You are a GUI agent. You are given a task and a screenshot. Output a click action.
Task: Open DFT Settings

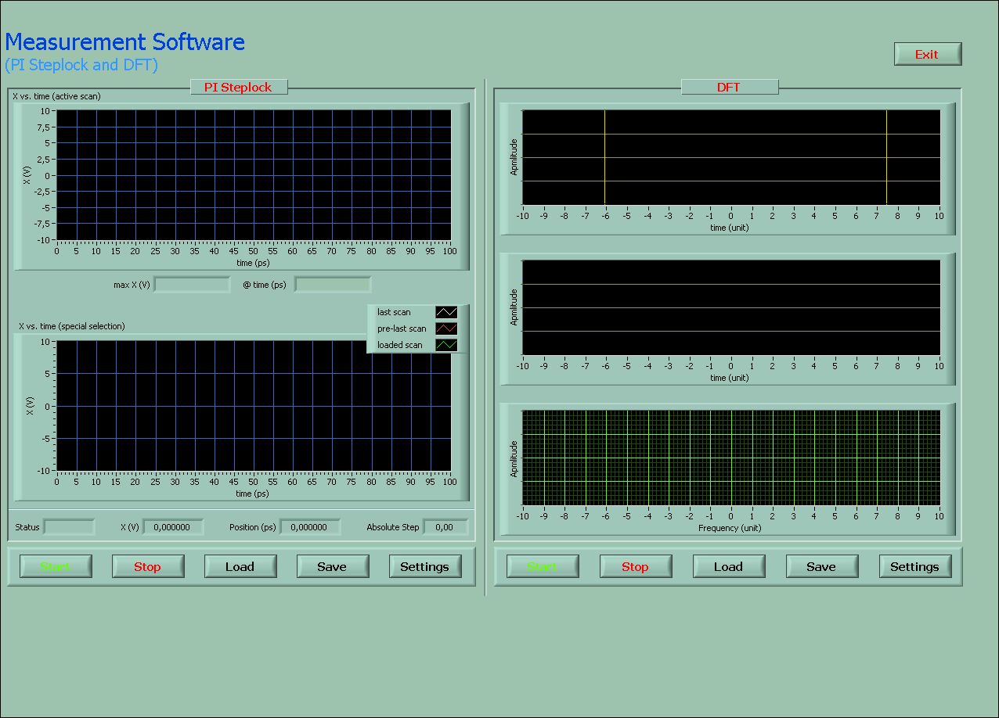[915, 566]
